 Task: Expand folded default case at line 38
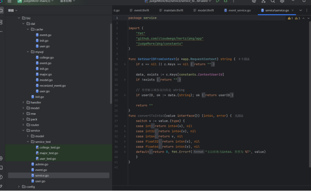pyautogui.click(x=125, y=152)
